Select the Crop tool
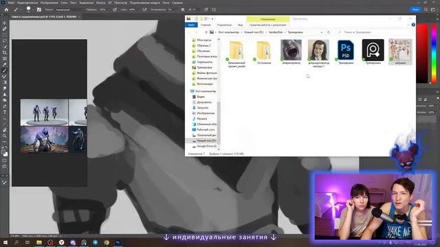The height and width of the screenshot is (247, 440). point(5,53)
